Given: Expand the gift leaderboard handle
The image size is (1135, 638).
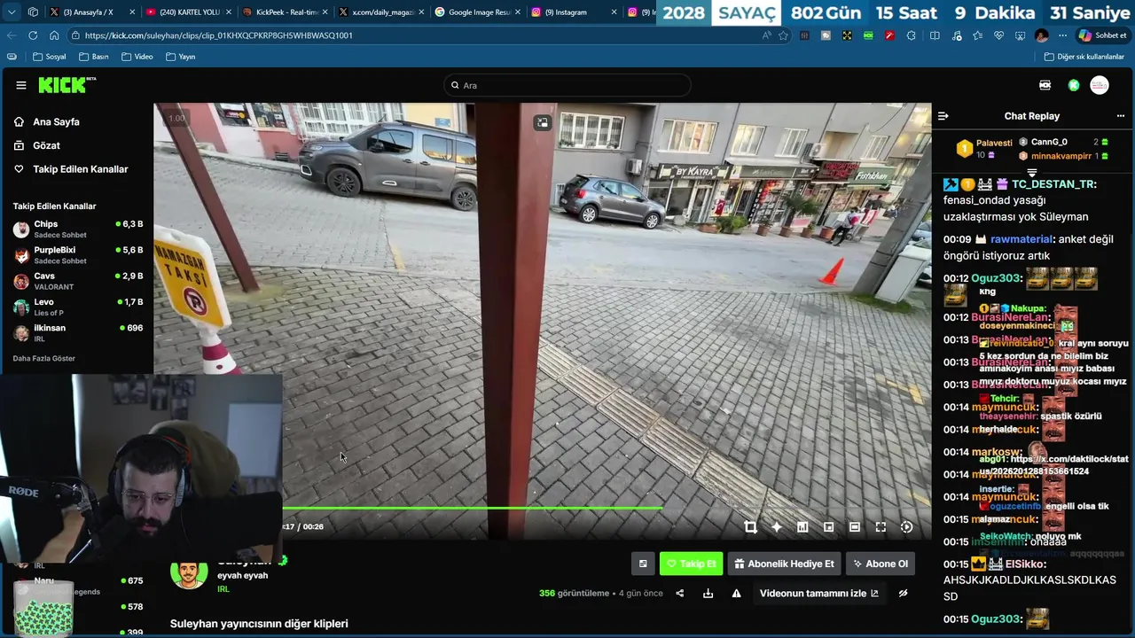Looking at the screenshot, I should point(1032,173).
